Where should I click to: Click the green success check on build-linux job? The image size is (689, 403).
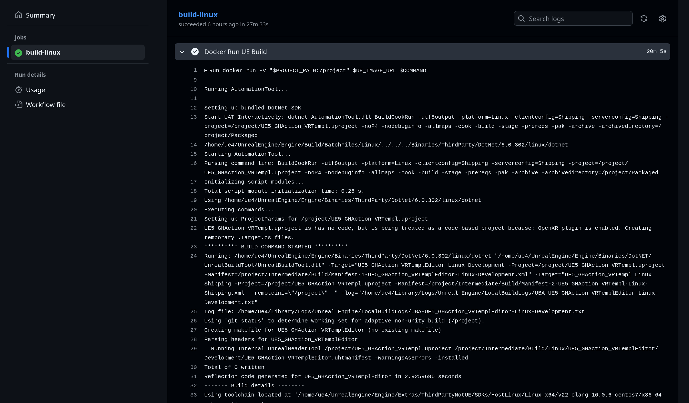[x=19, y=53]
